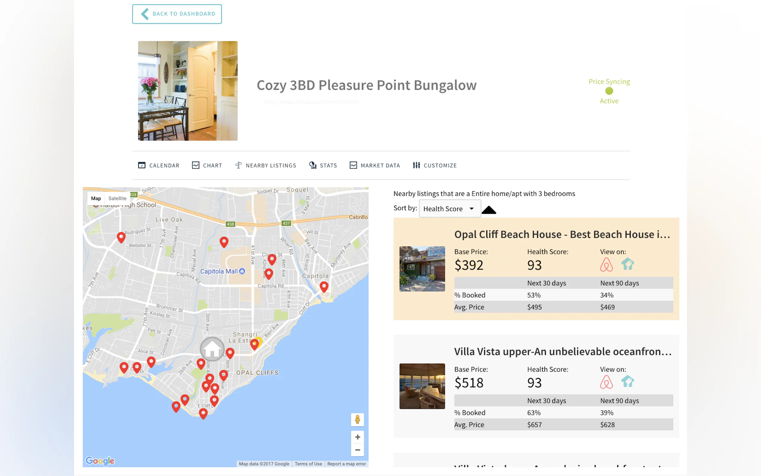
Task: Toggle Price Syncing Active green indicator
Action: (609, 91)
